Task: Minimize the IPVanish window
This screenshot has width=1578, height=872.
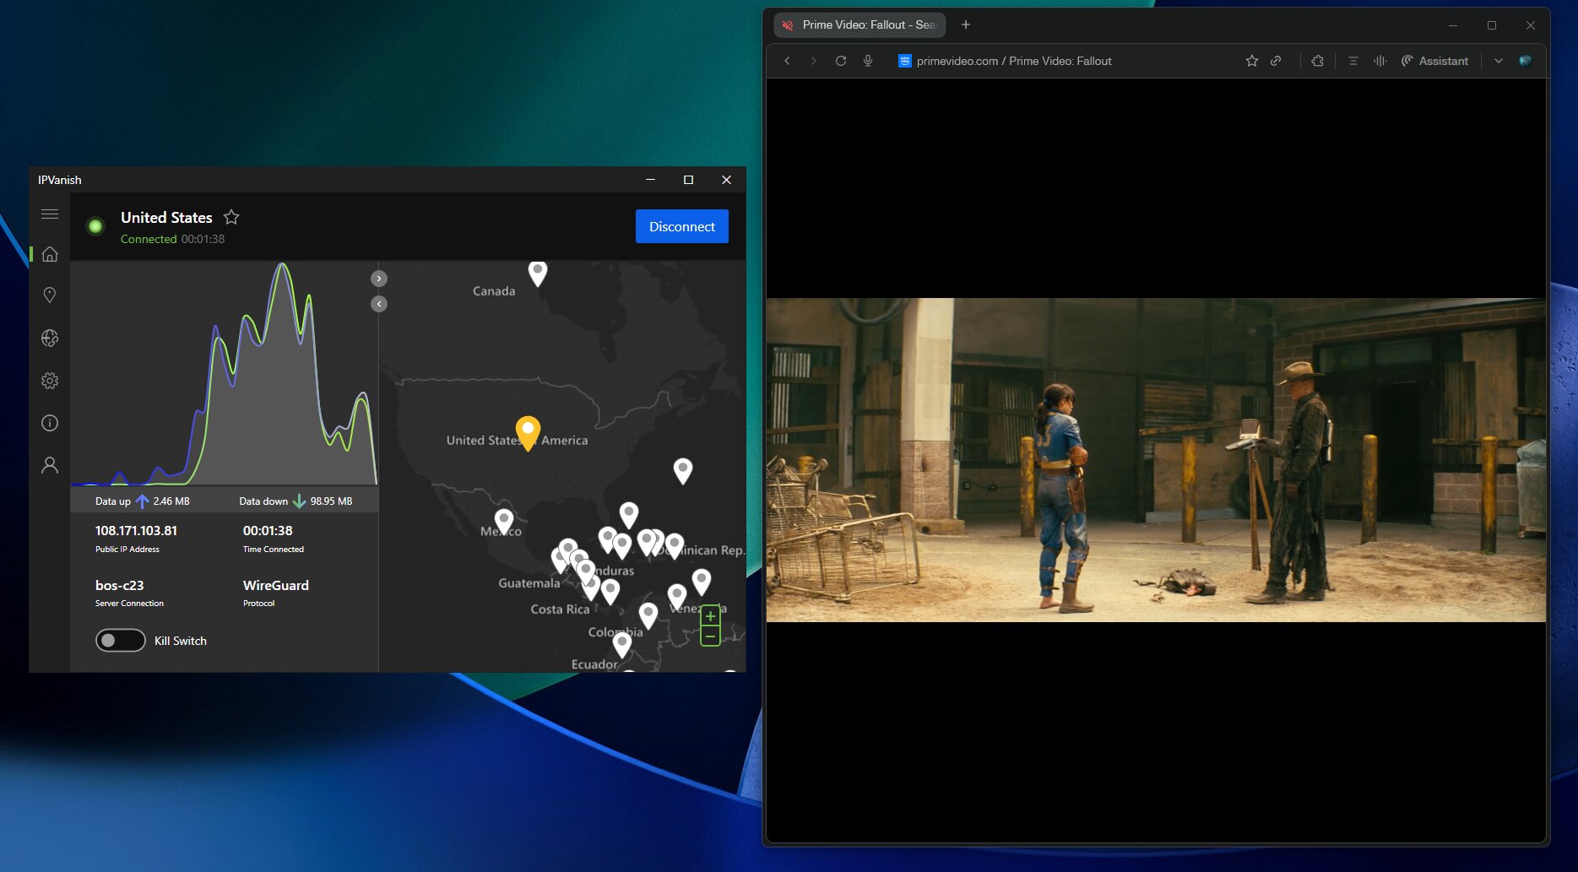Action: pyautogui.click(x=650, y=180)
